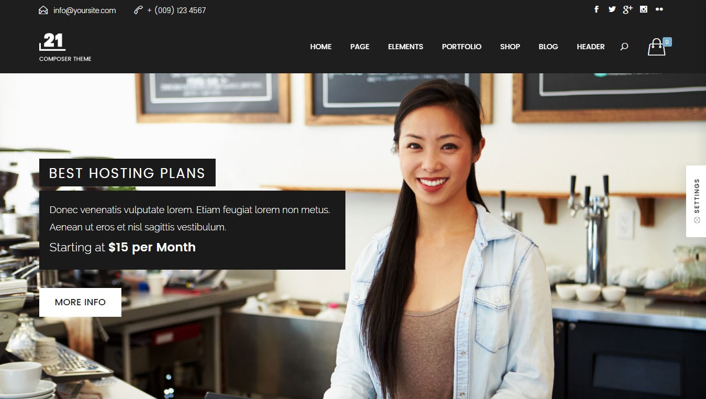Open the Google Plus social icon
This screenshot has height=399, width=706.
point(627,9)
